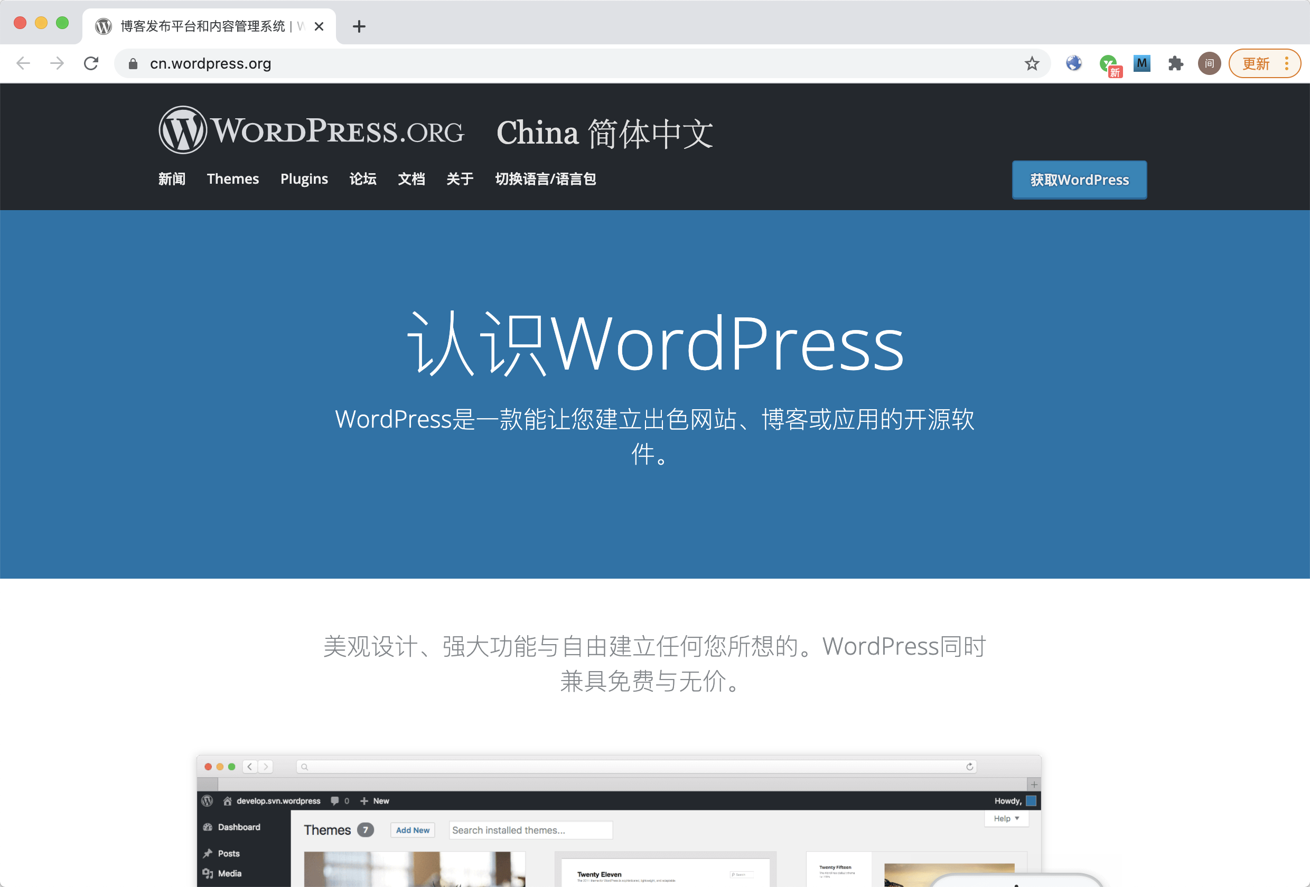Click the 更新 update button

(x=1257, y=63)
